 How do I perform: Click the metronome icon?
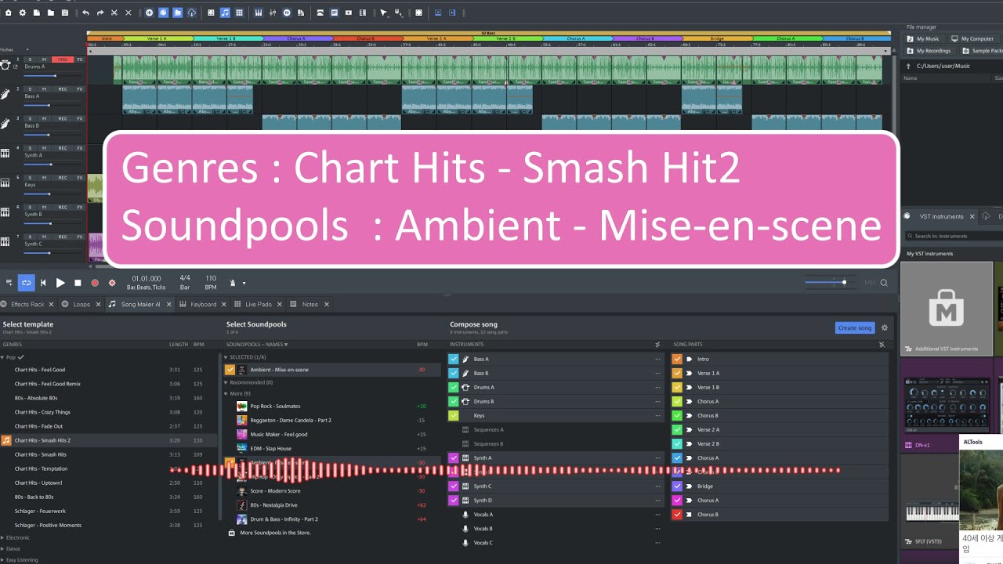point(233,283)
